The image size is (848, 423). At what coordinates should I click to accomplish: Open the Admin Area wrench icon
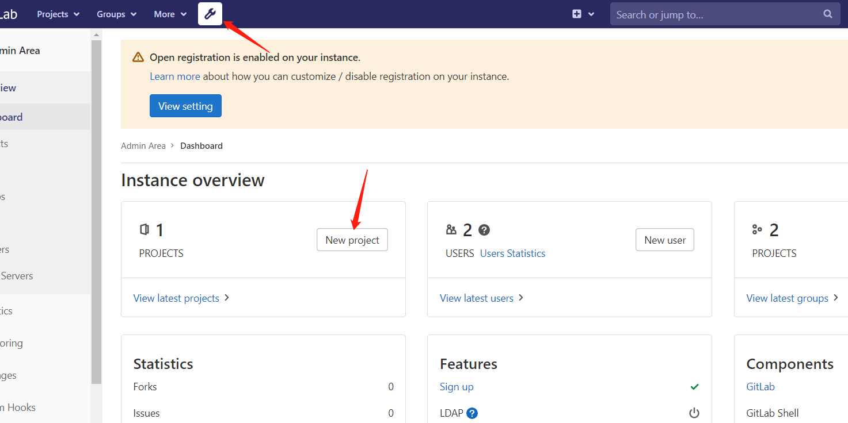(x=210, y=14)
